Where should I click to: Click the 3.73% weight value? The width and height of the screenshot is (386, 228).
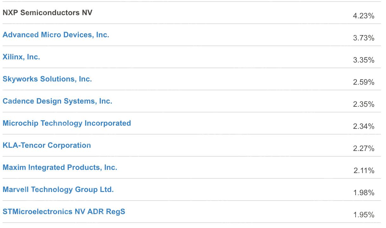pyautogui.click(x=364, y=38)
